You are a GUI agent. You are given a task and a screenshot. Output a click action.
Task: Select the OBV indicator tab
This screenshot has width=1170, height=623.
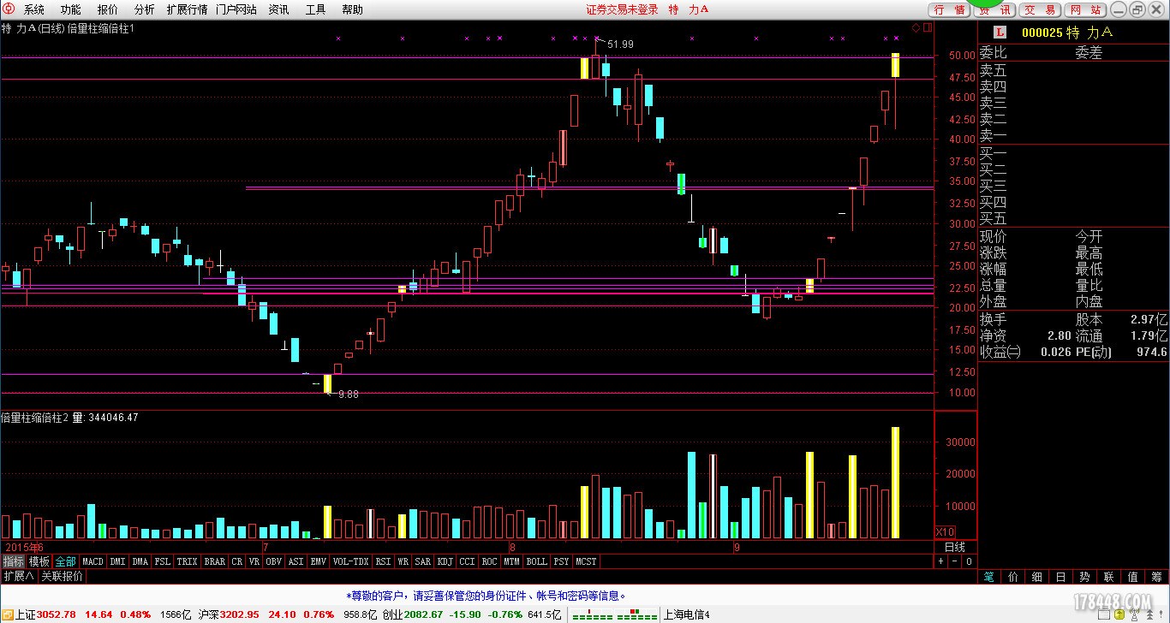point(274,561)
